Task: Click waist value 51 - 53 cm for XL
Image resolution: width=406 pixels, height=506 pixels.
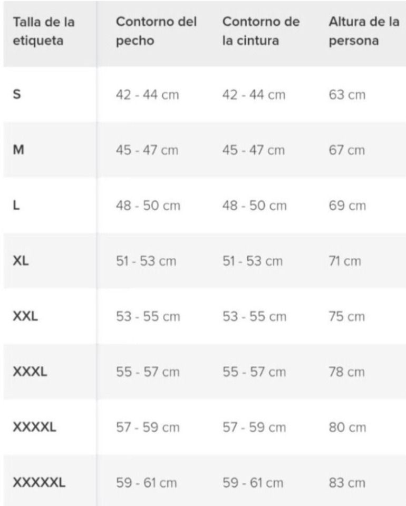Action: point(253,261)
